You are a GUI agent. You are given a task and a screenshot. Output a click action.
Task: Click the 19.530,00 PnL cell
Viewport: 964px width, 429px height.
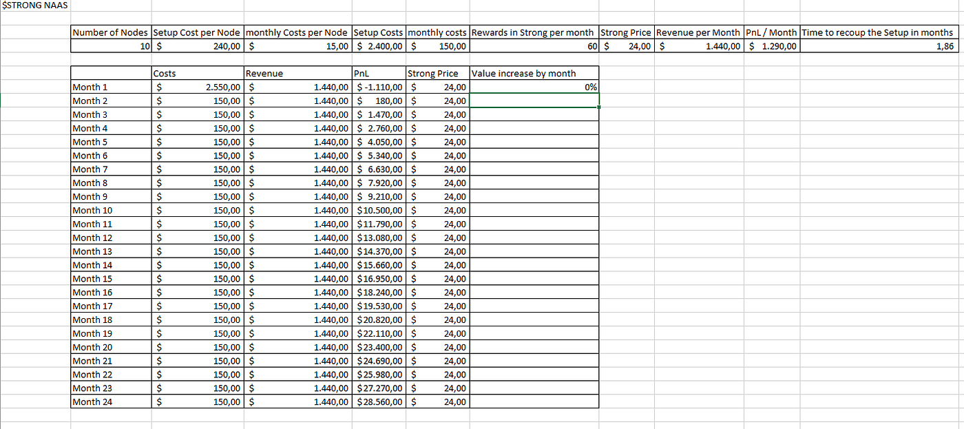[379, 306]
